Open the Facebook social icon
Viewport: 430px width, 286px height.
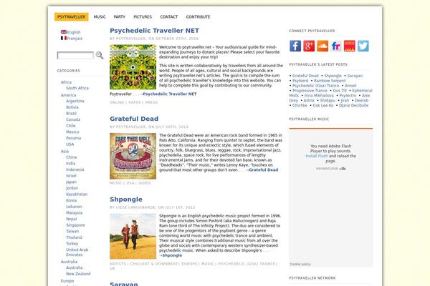point(295,46)
